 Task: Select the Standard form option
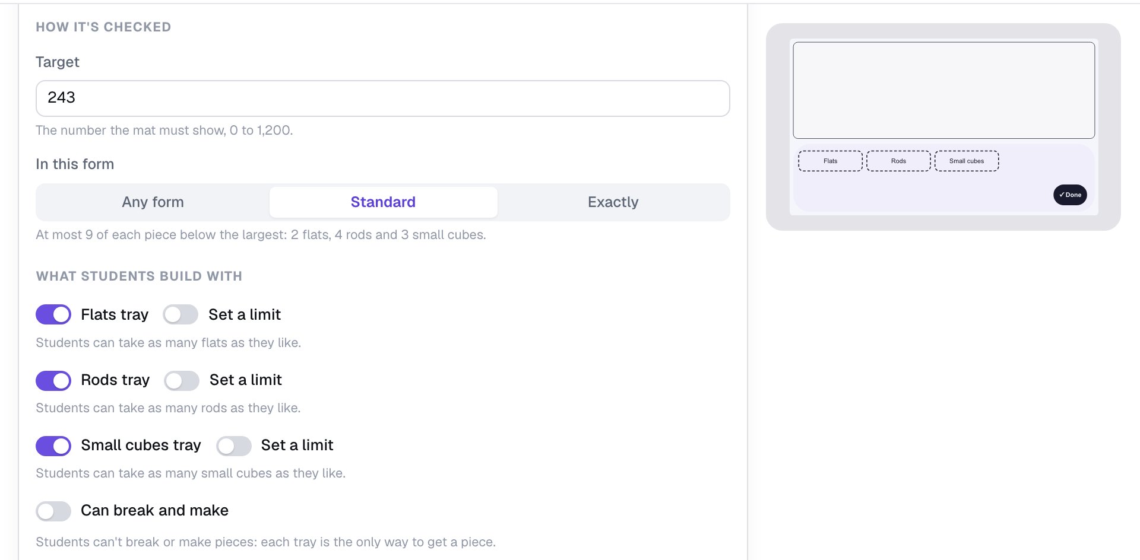point(383,202)
